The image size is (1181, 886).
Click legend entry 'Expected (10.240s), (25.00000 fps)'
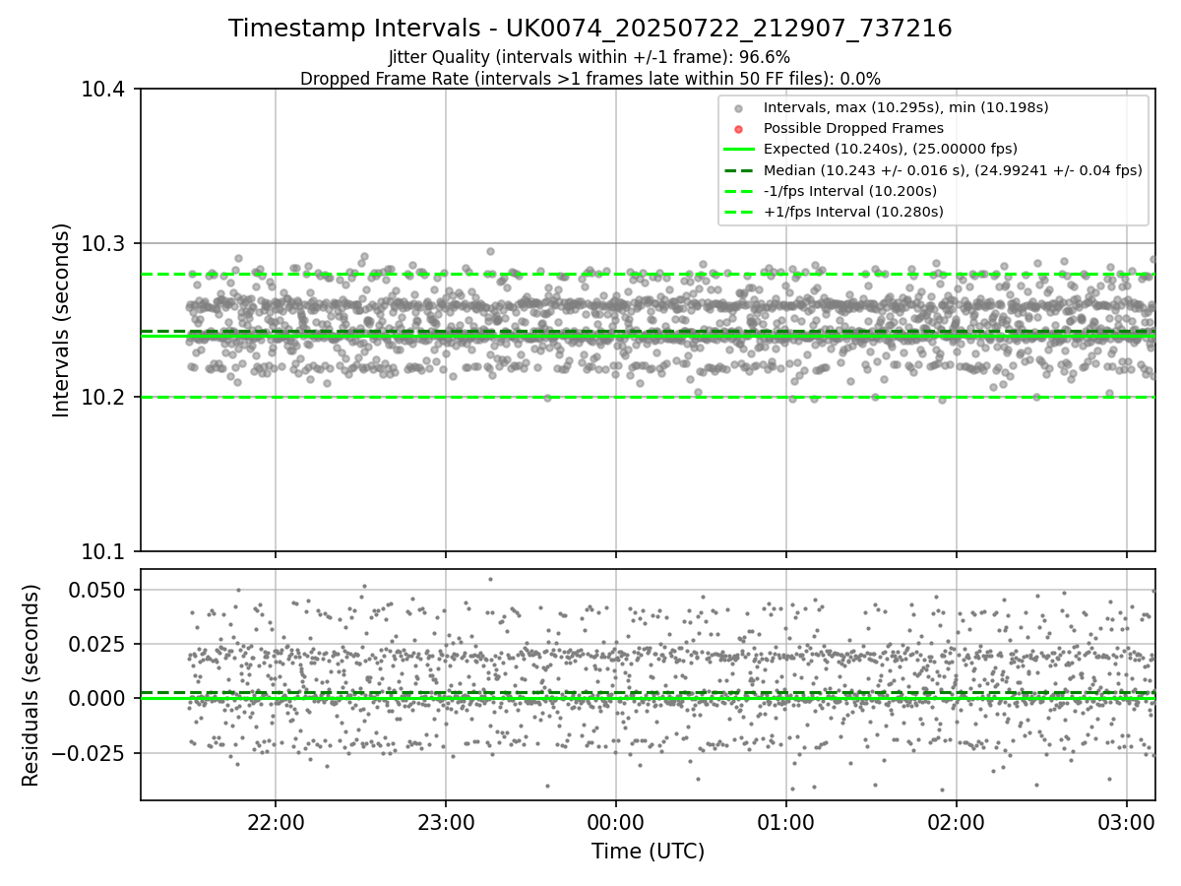[x=891, y=149]
